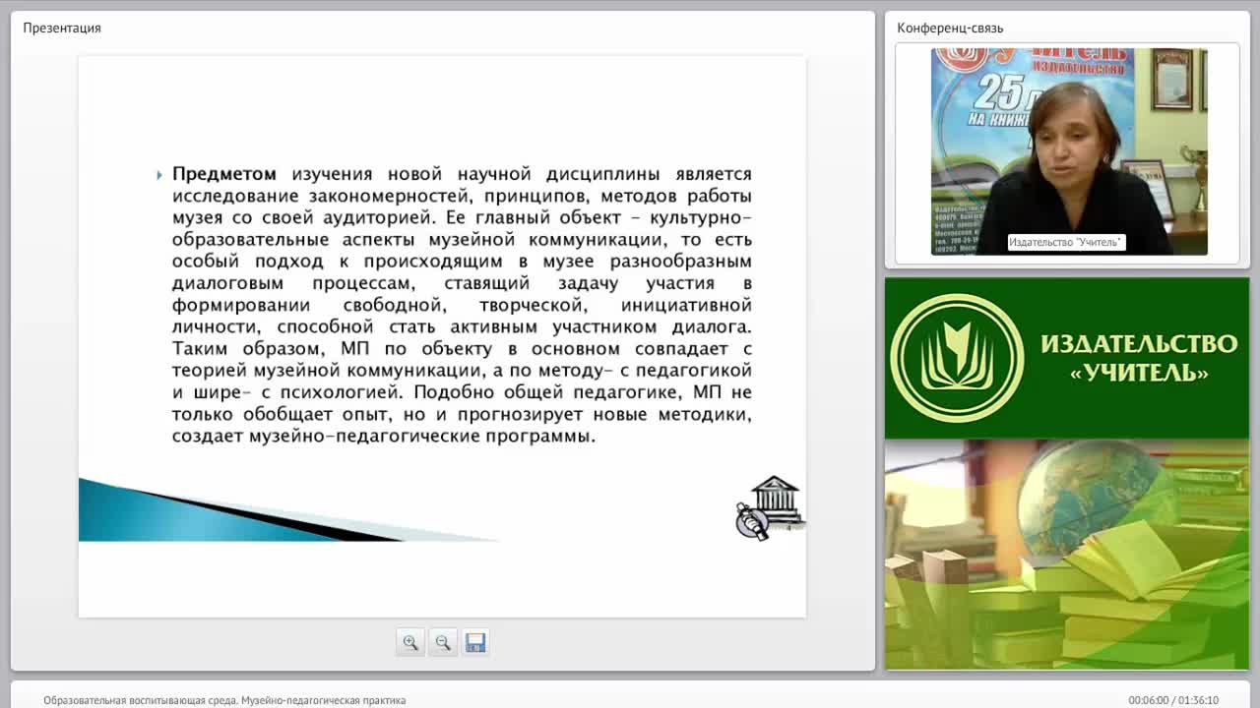This screenshot has width=1260, height=708.
Task: Click the magnifier under the museum icon
Action: [x=751, y=522]
